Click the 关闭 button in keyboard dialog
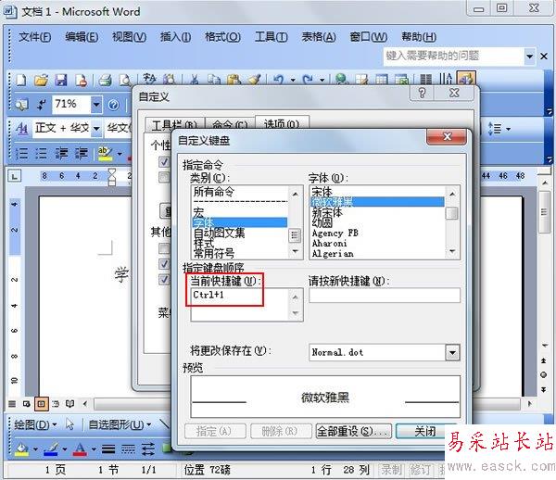The width and height of the screenshot is (556, 480). point(425,431)
